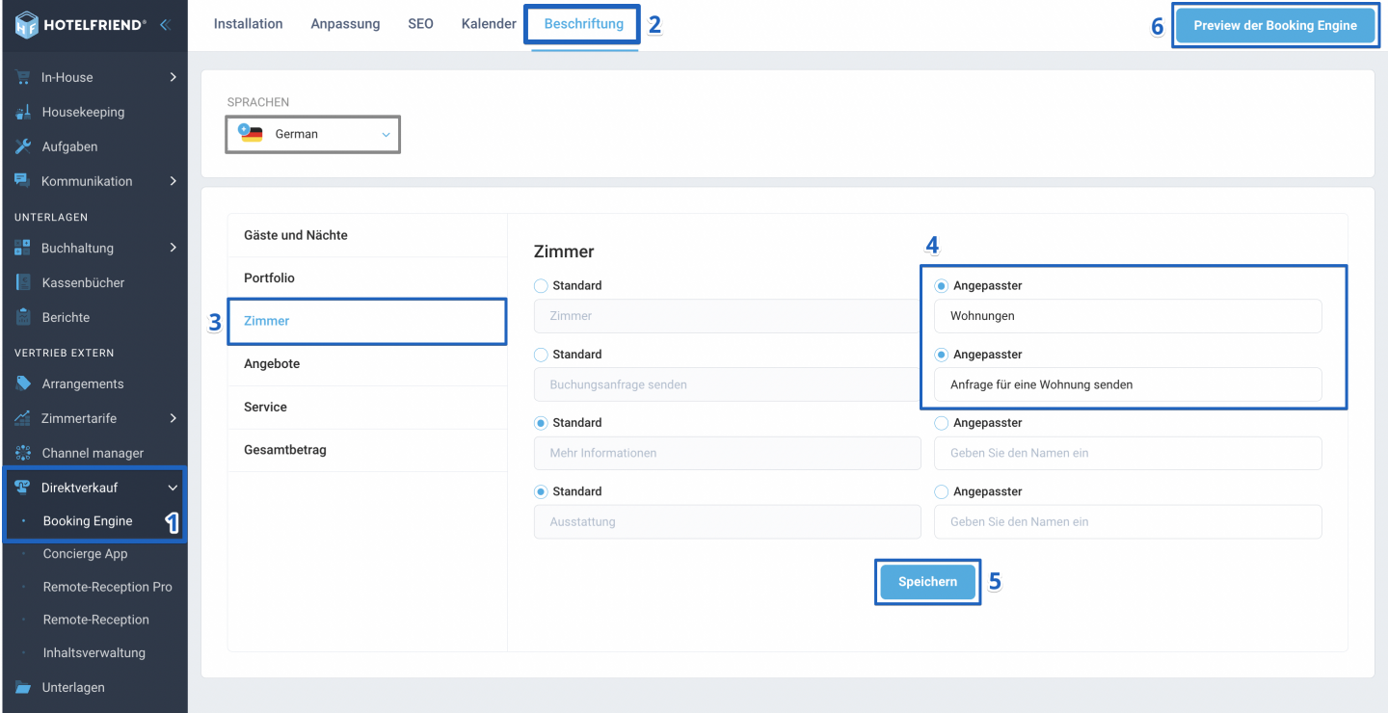
Task: Open the Kalender tab
Action: [x=488, y=24]
